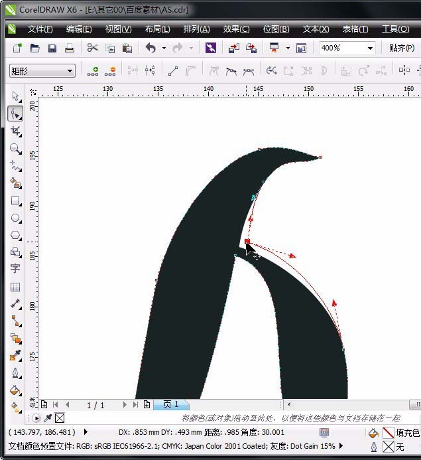Screen dimensions: 421x460
Task: Open the zoom level 400% dropdown
Action: coord(369,48)
